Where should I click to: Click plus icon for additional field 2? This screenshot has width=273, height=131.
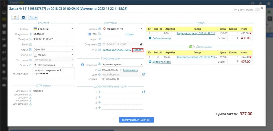tap(99, 97)
